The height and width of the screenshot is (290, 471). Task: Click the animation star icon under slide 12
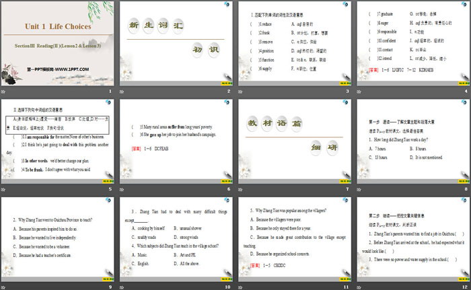[359, 287]
